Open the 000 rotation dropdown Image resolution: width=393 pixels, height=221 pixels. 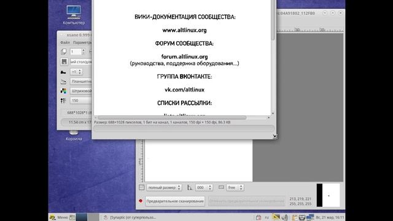(204, 187)
